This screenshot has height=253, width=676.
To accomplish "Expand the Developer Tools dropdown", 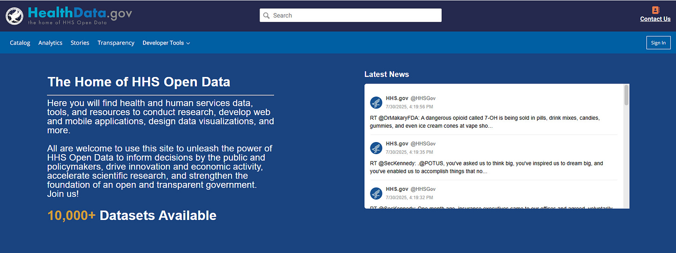I will click(166, 43).
